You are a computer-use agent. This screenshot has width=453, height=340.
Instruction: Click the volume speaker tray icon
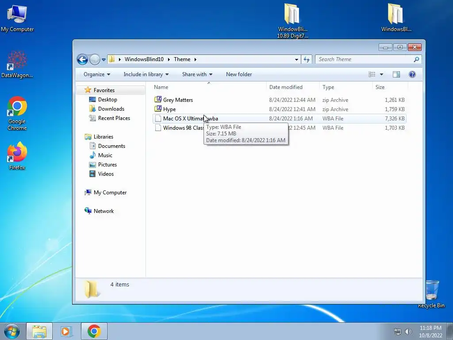pos(408,332)
